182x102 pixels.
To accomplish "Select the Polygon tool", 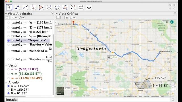I will coord(41,7).
